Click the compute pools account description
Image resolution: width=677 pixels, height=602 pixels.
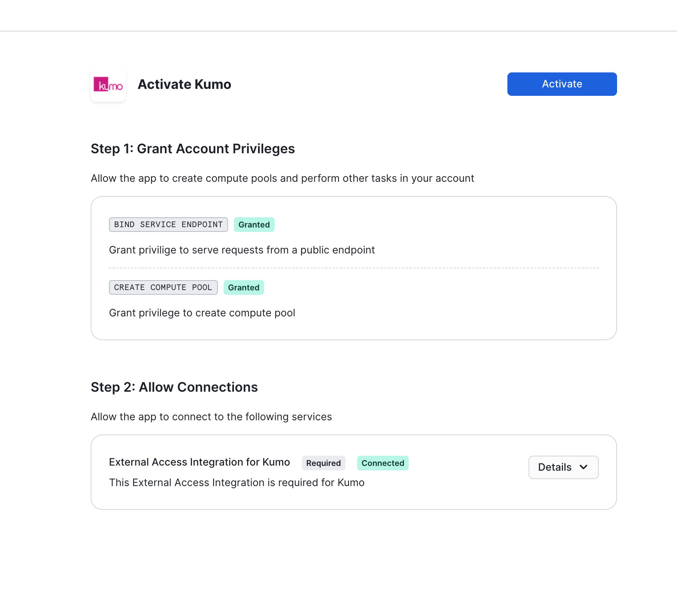(x=282, y=178)
